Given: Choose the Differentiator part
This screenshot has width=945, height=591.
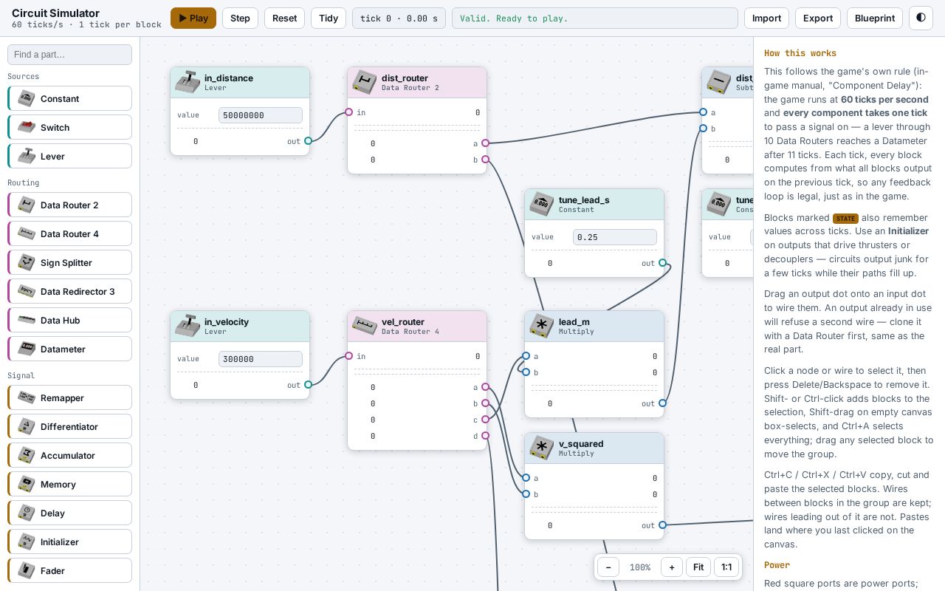Looking at the screenshot, I should point(69,426).
